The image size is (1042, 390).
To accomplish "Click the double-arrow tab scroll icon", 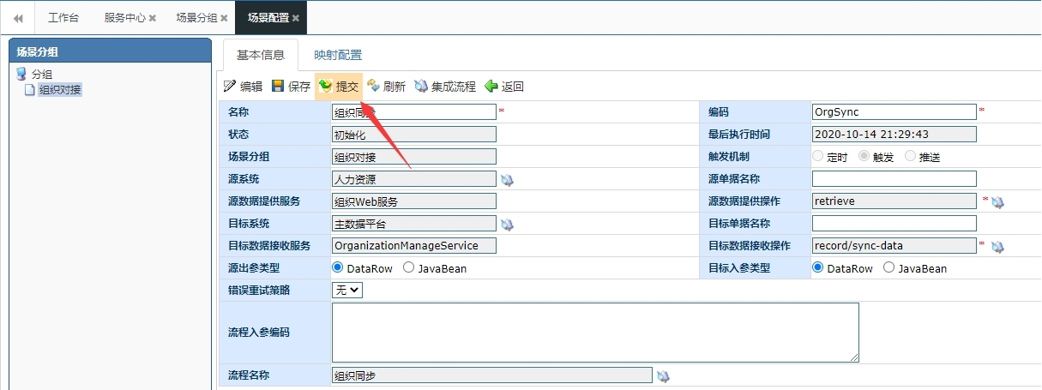I will [x=18, y=18].
